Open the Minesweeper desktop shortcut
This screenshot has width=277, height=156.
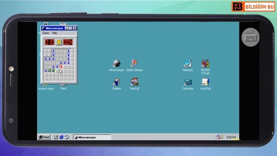(116, 65)
